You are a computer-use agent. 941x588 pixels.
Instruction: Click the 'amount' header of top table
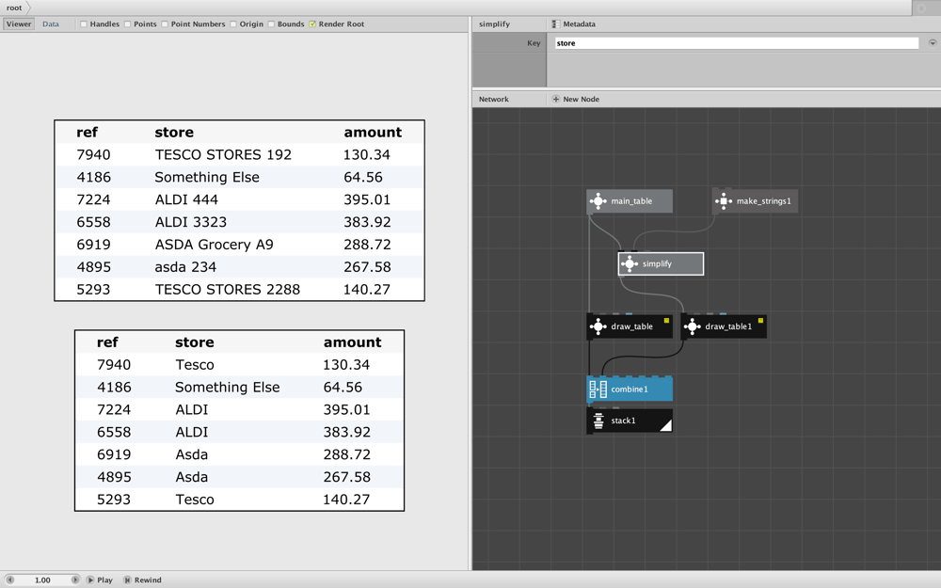coord(373,133)
